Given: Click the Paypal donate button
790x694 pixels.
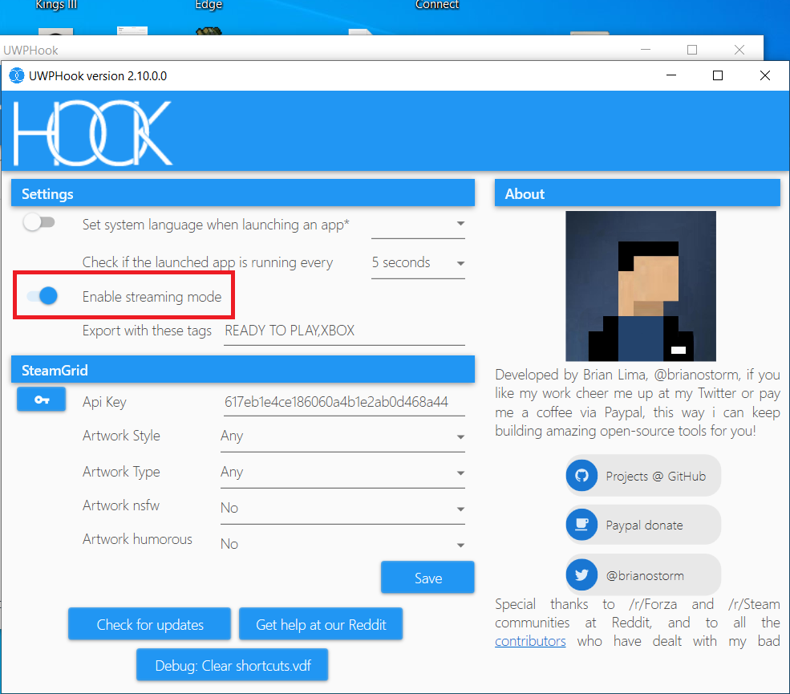Looking at the screenshot, I should 643,525.
